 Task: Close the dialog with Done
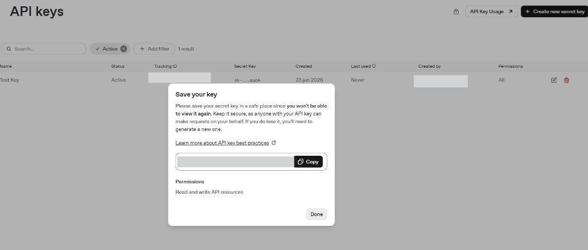tap(316, 214)
